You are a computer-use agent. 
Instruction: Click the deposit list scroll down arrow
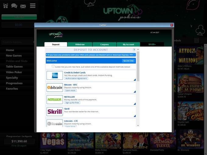[x=138, y=125]
